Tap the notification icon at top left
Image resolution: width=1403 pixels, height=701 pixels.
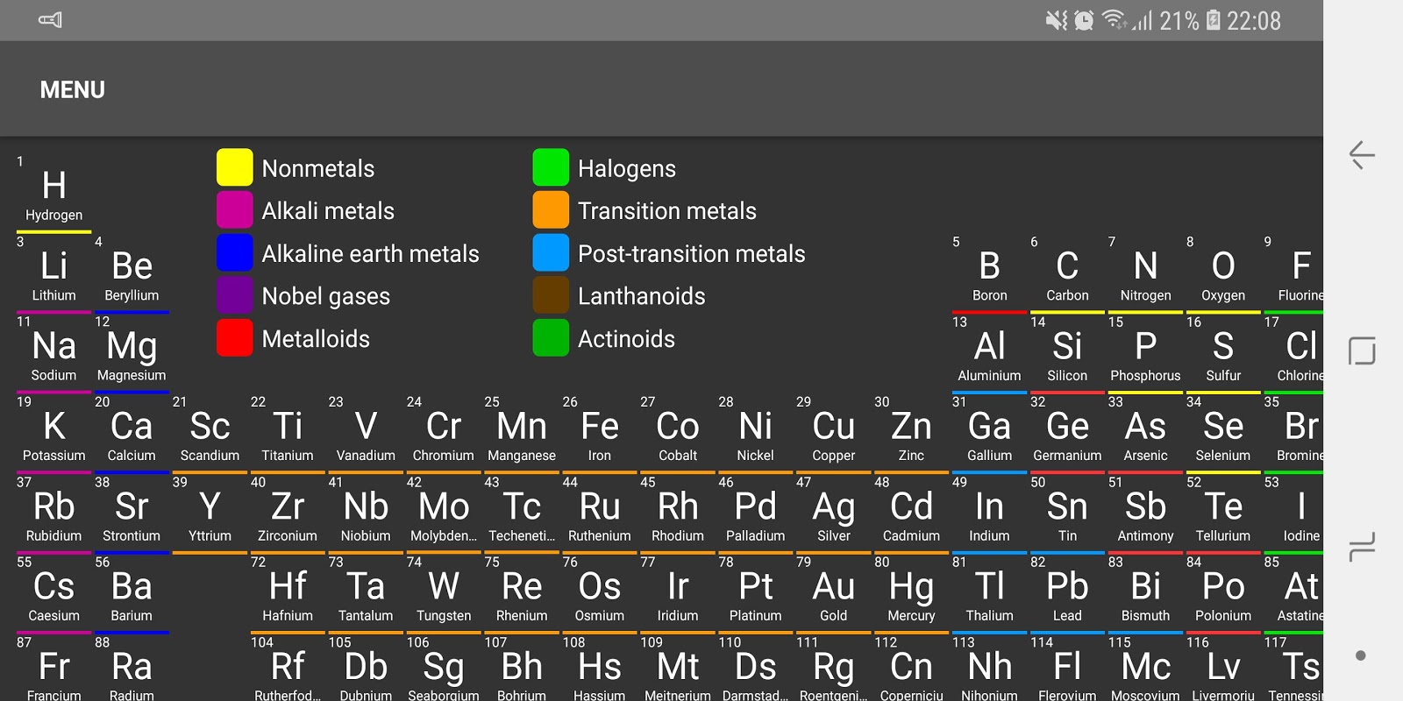point(50,20)
